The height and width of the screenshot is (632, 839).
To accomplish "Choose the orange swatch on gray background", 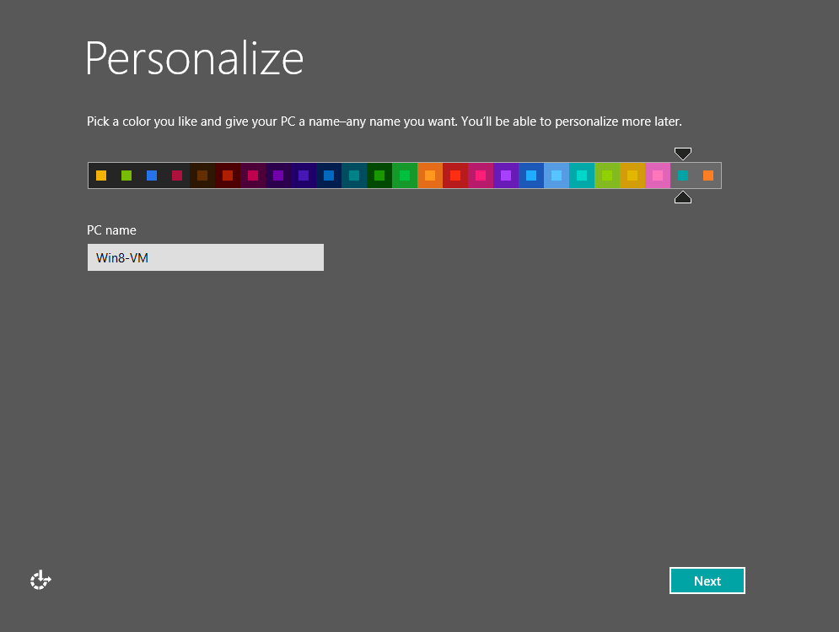I will click(x=708, y=176).
